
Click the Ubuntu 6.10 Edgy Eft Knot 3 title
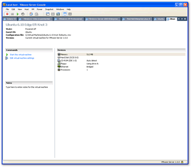(27, 25)
